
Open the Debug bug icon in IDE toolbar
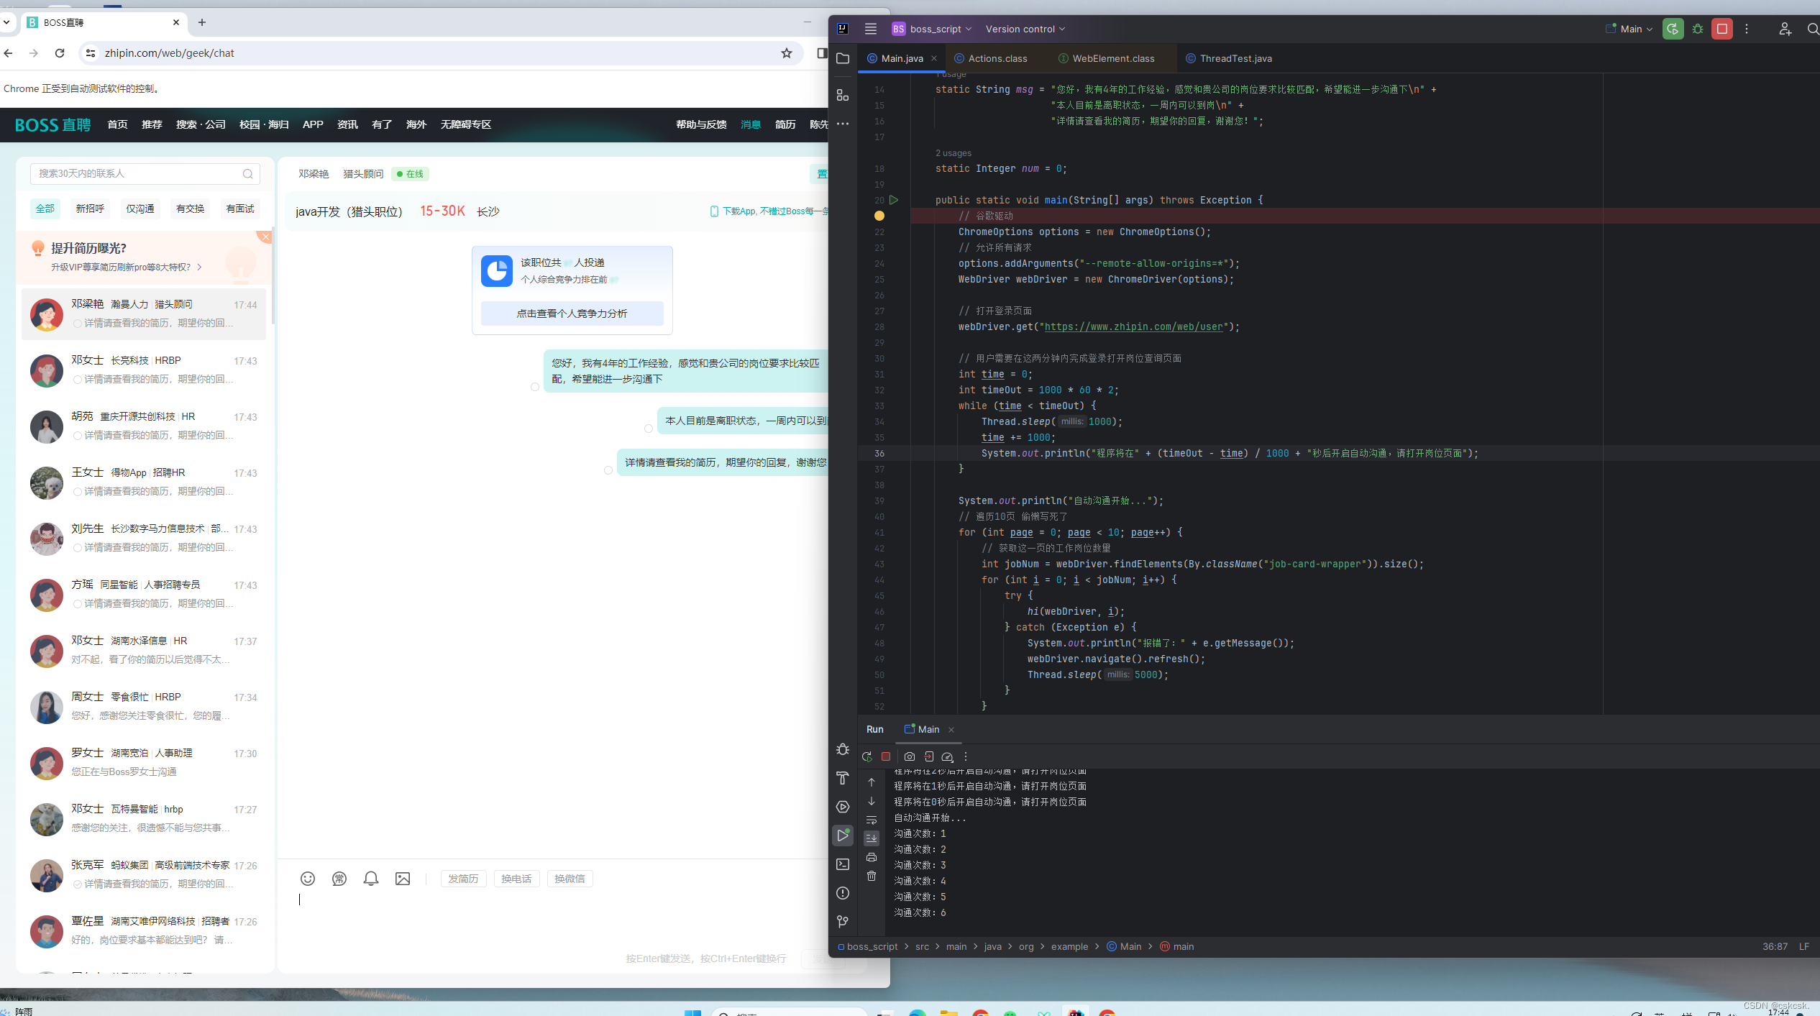tap(1698, 29)
